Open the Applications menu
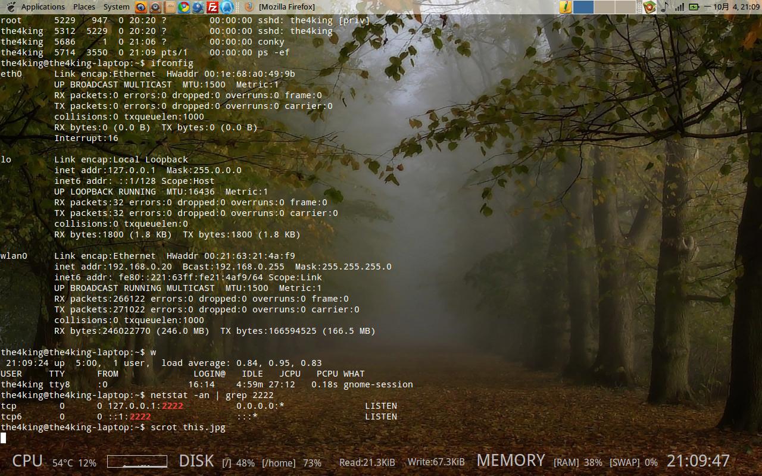This screenshot has height=476, width=762. click(43, 7)
